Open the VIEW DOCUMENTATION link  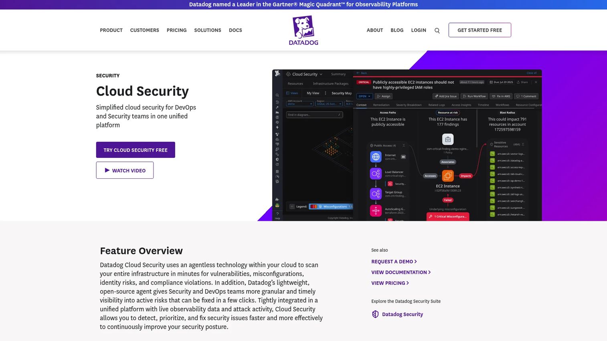coord(401,272)
